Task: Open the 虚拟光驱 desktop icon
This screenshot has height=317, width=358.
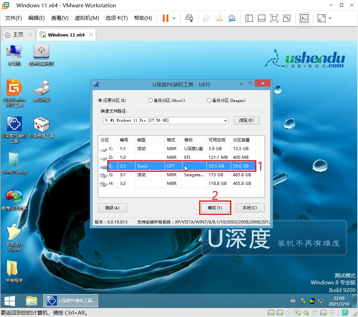Action: (x=41, y=91)
